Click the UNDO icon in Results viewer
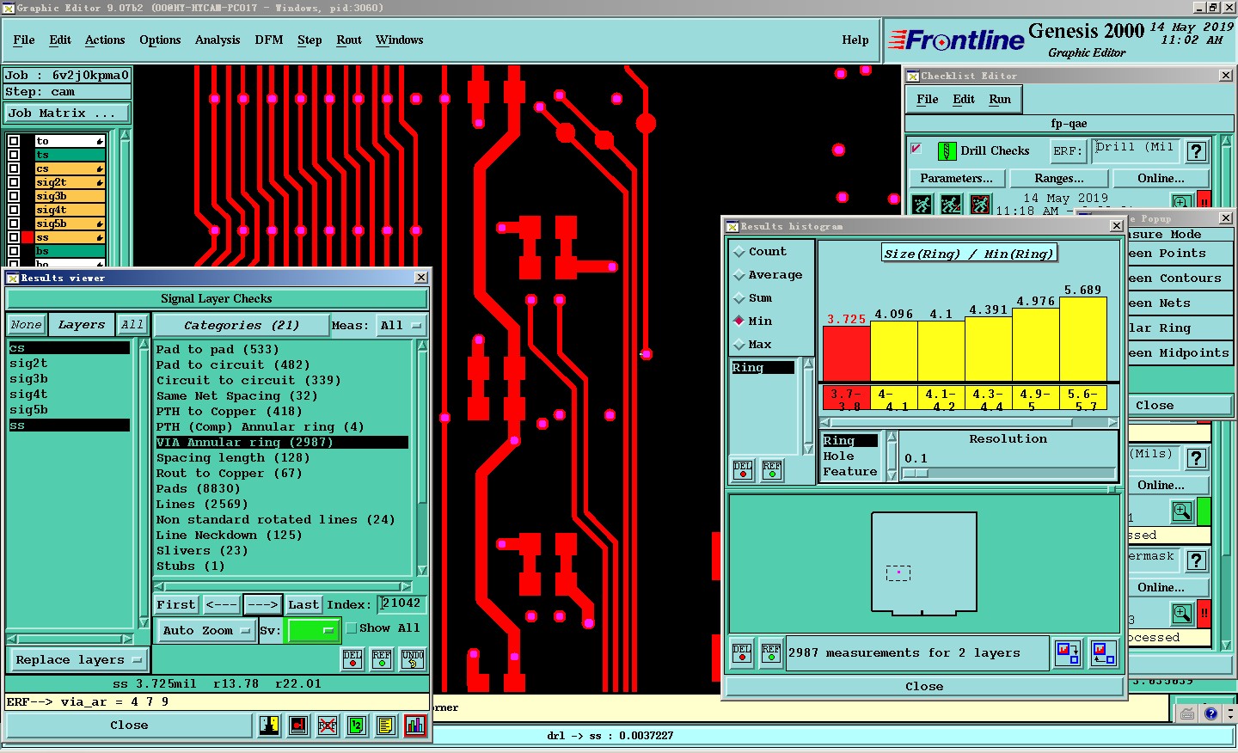1238x753 pixels. point(412,659)
